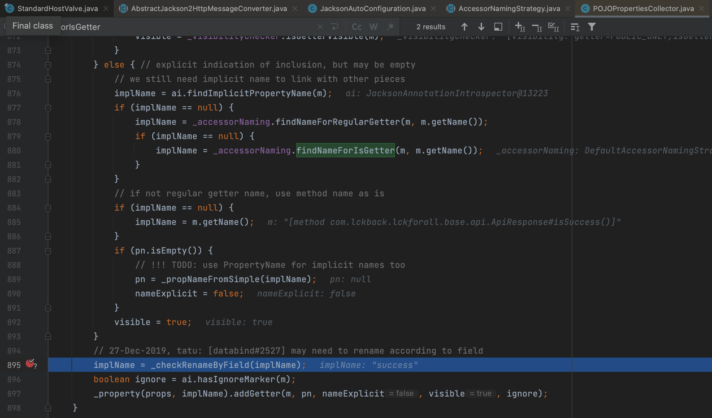Go to next search occurrence arrow
This screenshot has height=418, width=712.
(481, 27)
